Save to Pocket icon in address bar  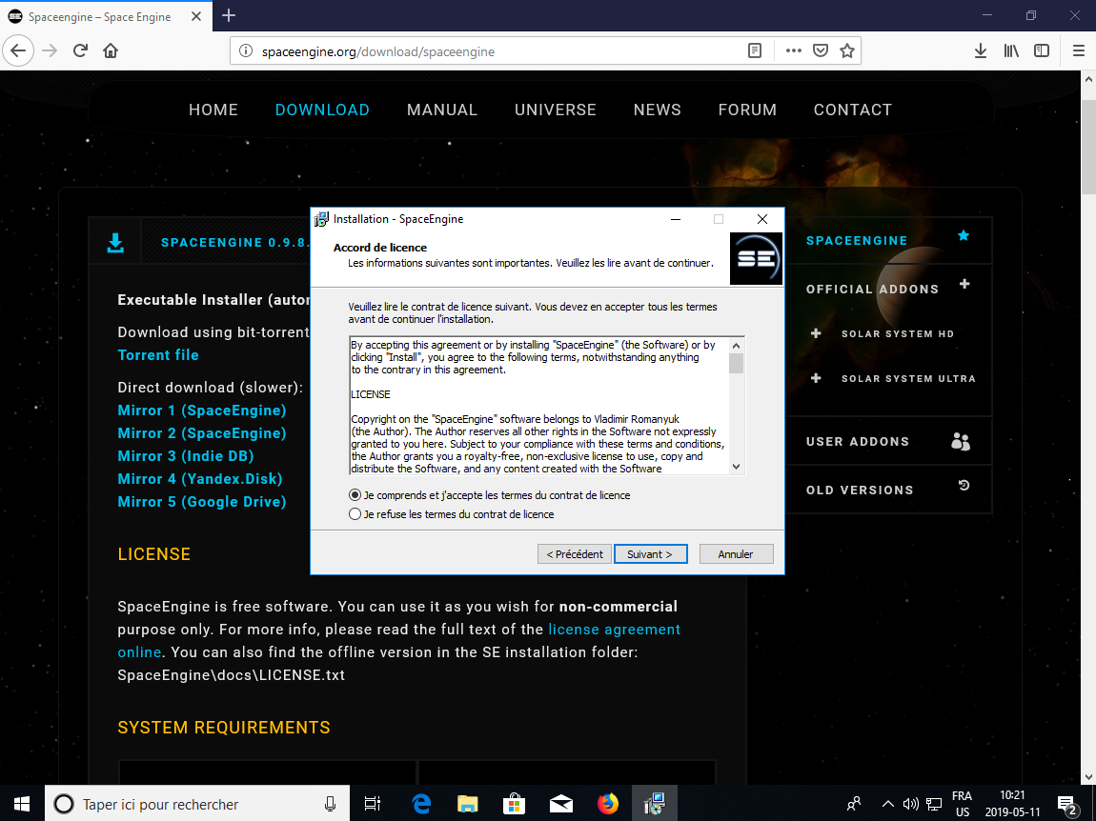pyautogui.click(x=821, y=50)
